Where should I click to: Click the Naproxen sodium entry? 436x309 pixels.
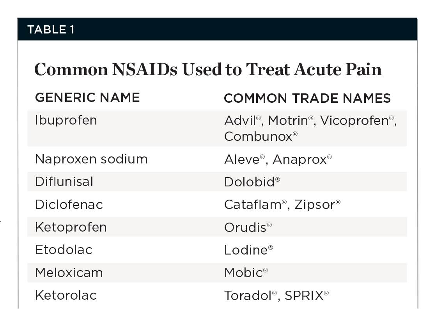(91, 159)
